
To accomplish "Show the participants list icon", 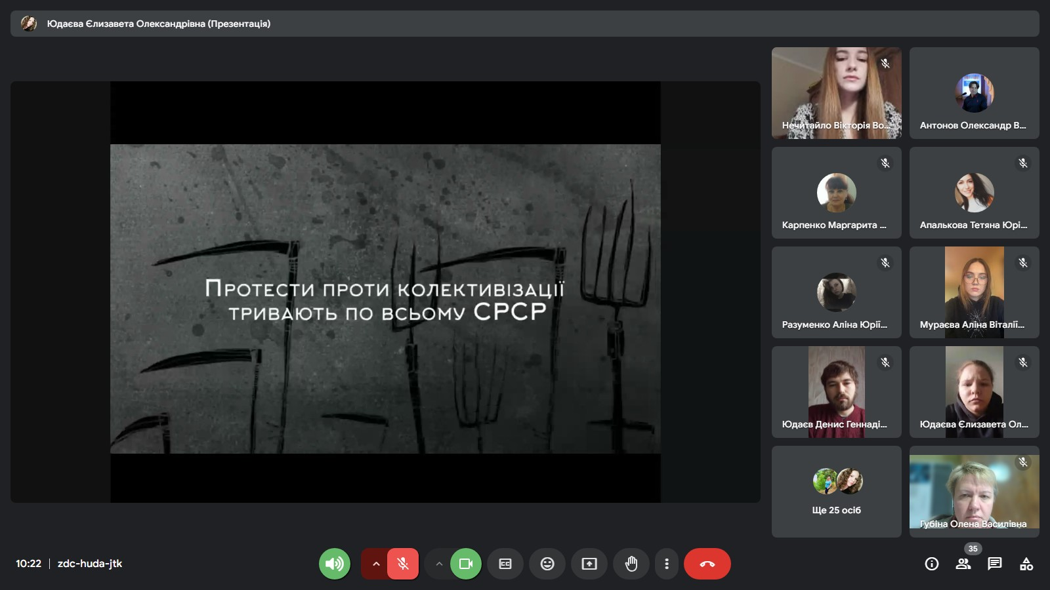I will (x=963, y=564).
